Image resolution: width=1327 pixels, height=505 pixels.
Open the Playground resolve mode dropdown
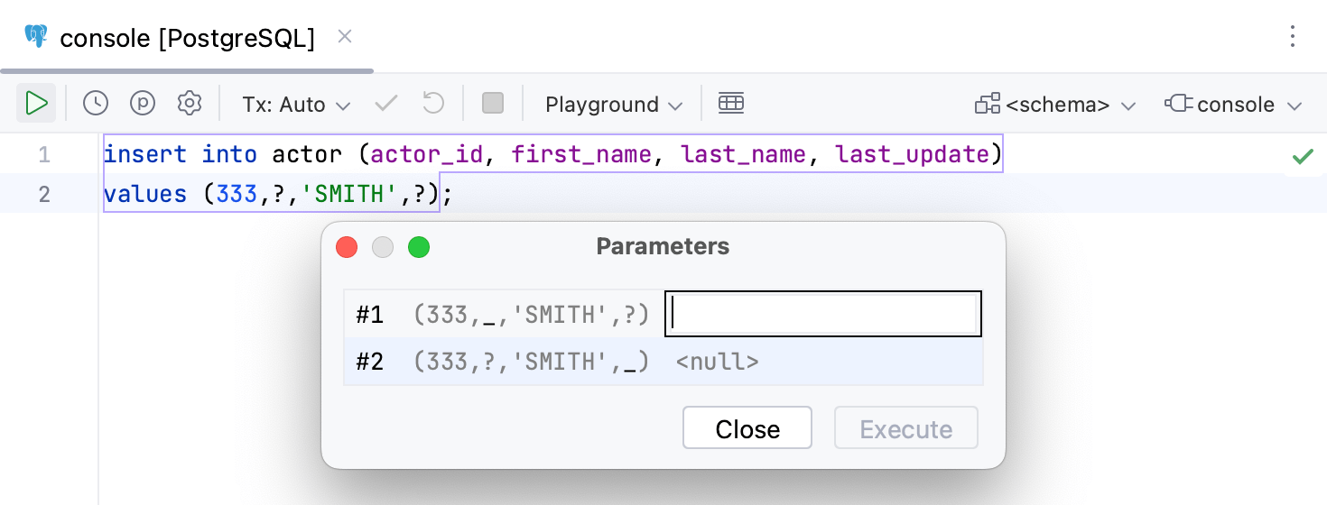tap(614, 105)
